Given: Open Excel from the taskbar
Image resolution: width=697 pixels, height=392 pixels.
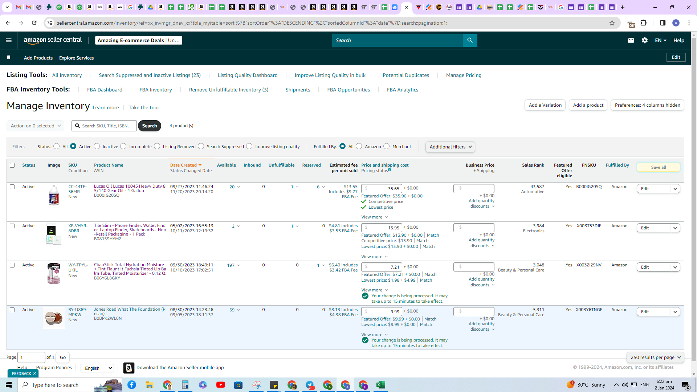Looking at the screenshot, I should point(381,385).
